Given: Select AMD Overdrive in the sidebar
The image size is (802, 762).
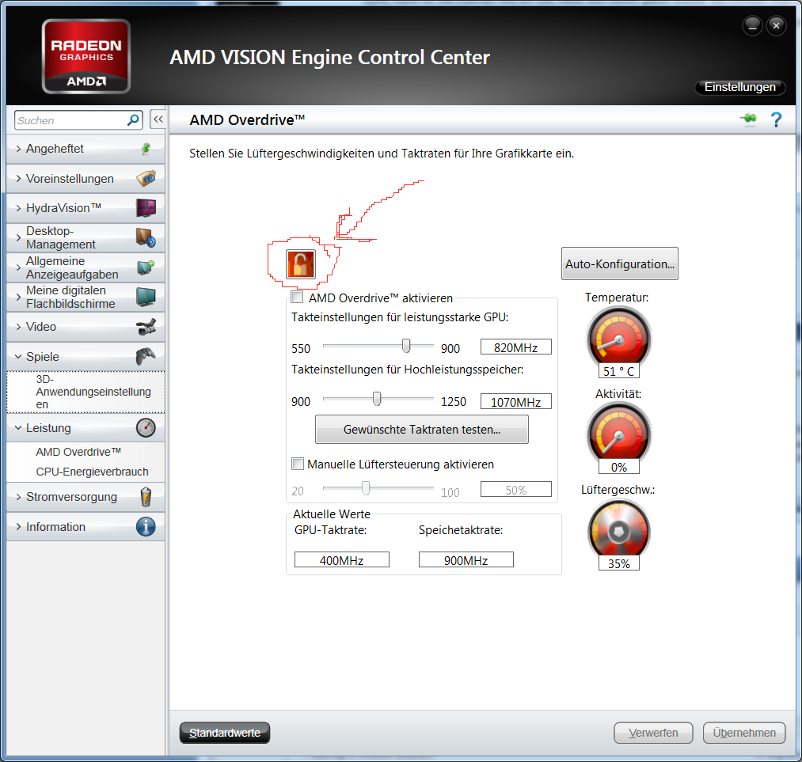Looking at the screenshot, I should [x=78, y=452].
